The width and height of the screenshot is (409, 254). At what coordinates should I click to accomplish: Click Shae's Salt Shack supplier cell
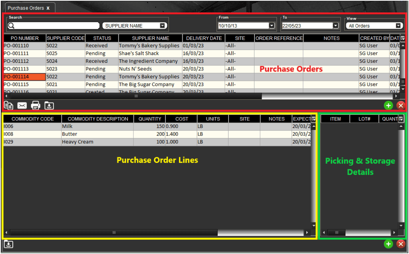click(x=151, y=53)
